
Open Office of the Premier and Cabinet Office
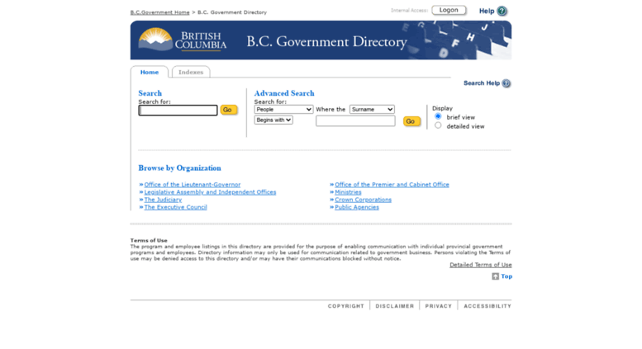coord(392,185)
